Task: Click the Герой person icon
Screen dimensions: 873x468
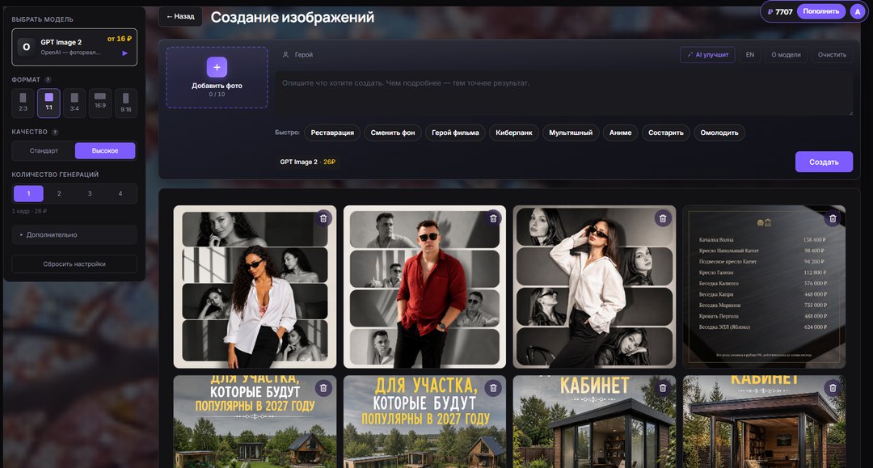Action: (x=285, y=54)
